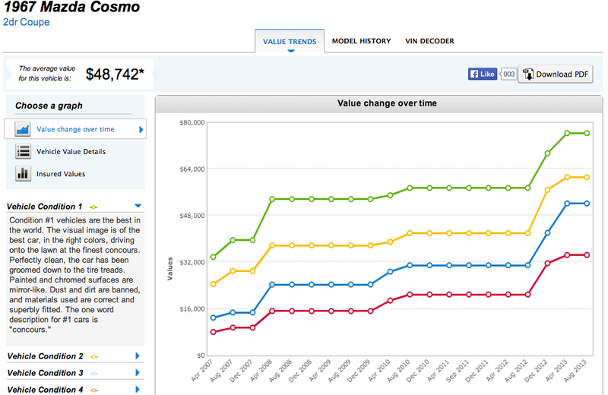Click the Download PDF button
Image resolution: width=608 pixels, height=395 pixels.
point(556,74)
